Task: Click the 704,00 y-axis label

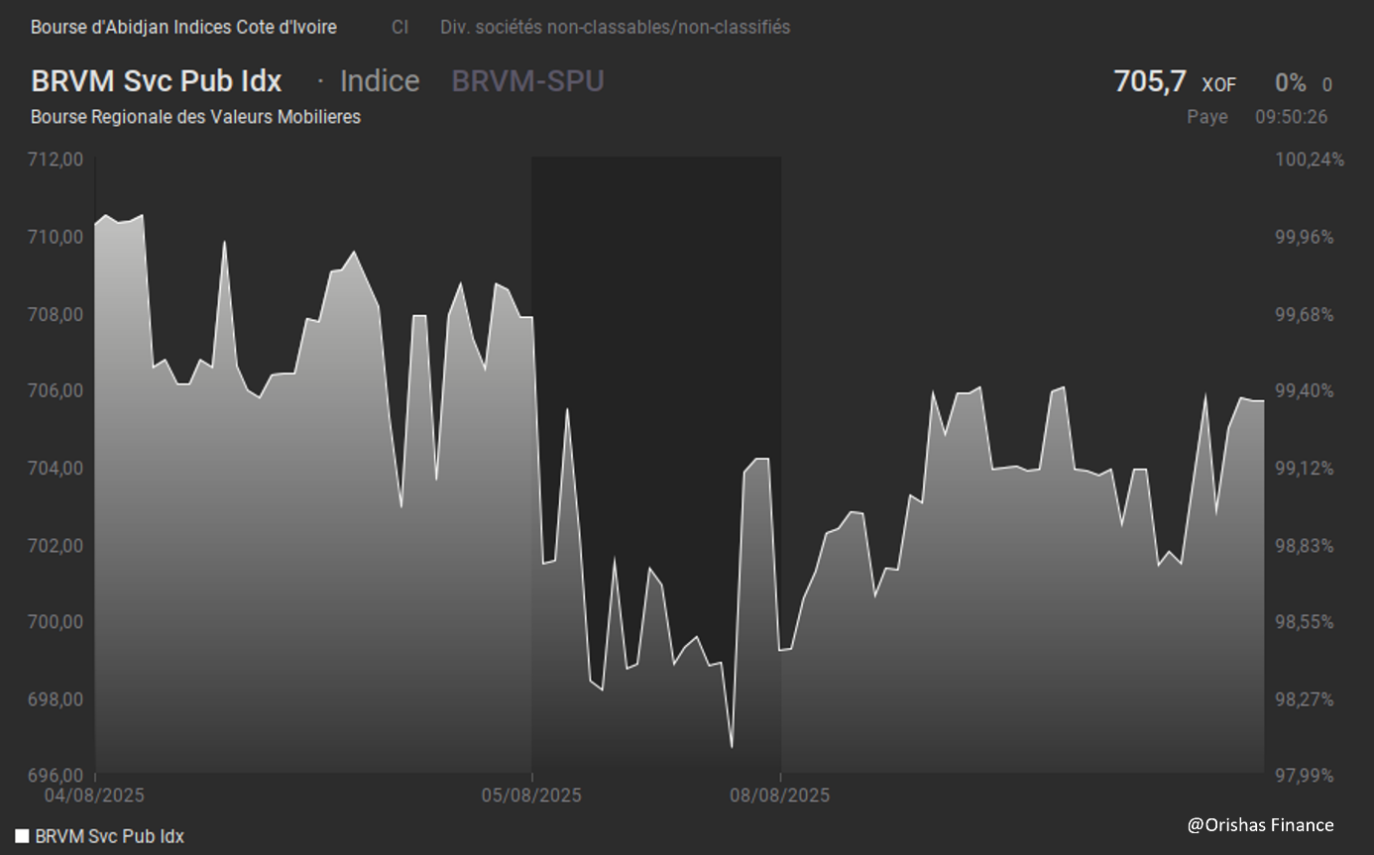Action: 57,468
